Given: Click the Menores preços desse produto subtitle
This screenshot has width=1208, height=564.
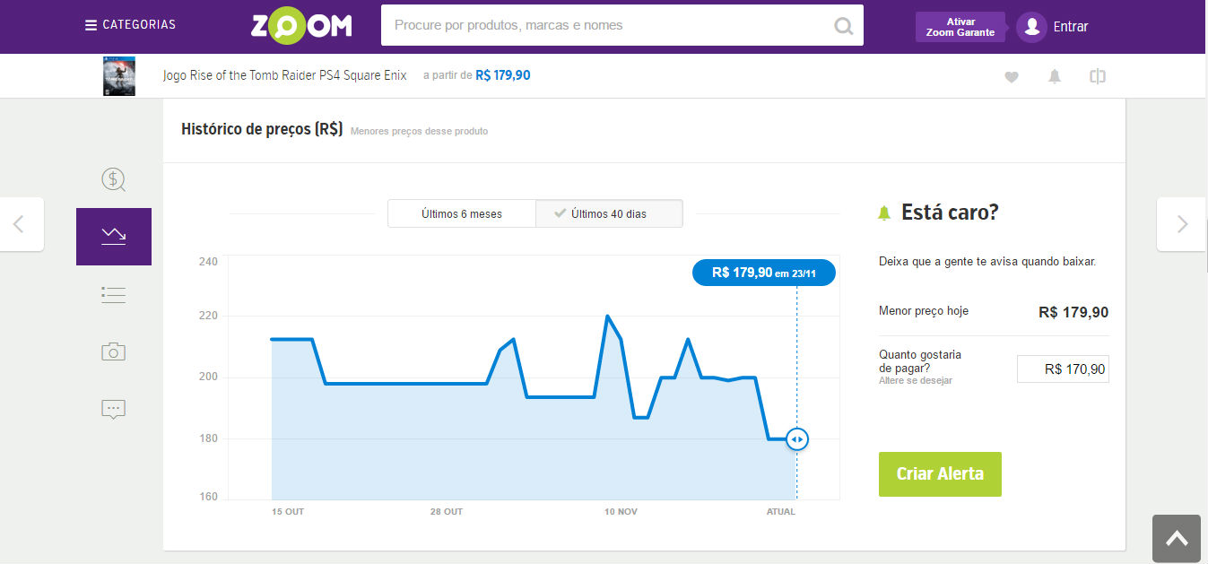Looking at the screenshot, I should tap(419, 132).
